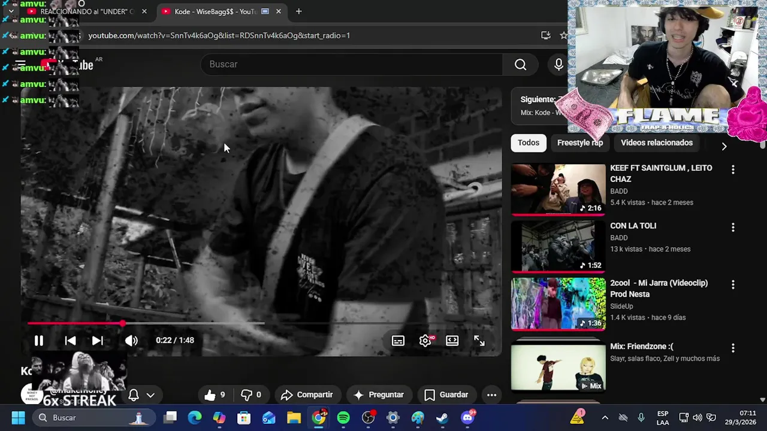Open the player settings gear
Viewport: 767px width, 431px height.
point(425,341)
